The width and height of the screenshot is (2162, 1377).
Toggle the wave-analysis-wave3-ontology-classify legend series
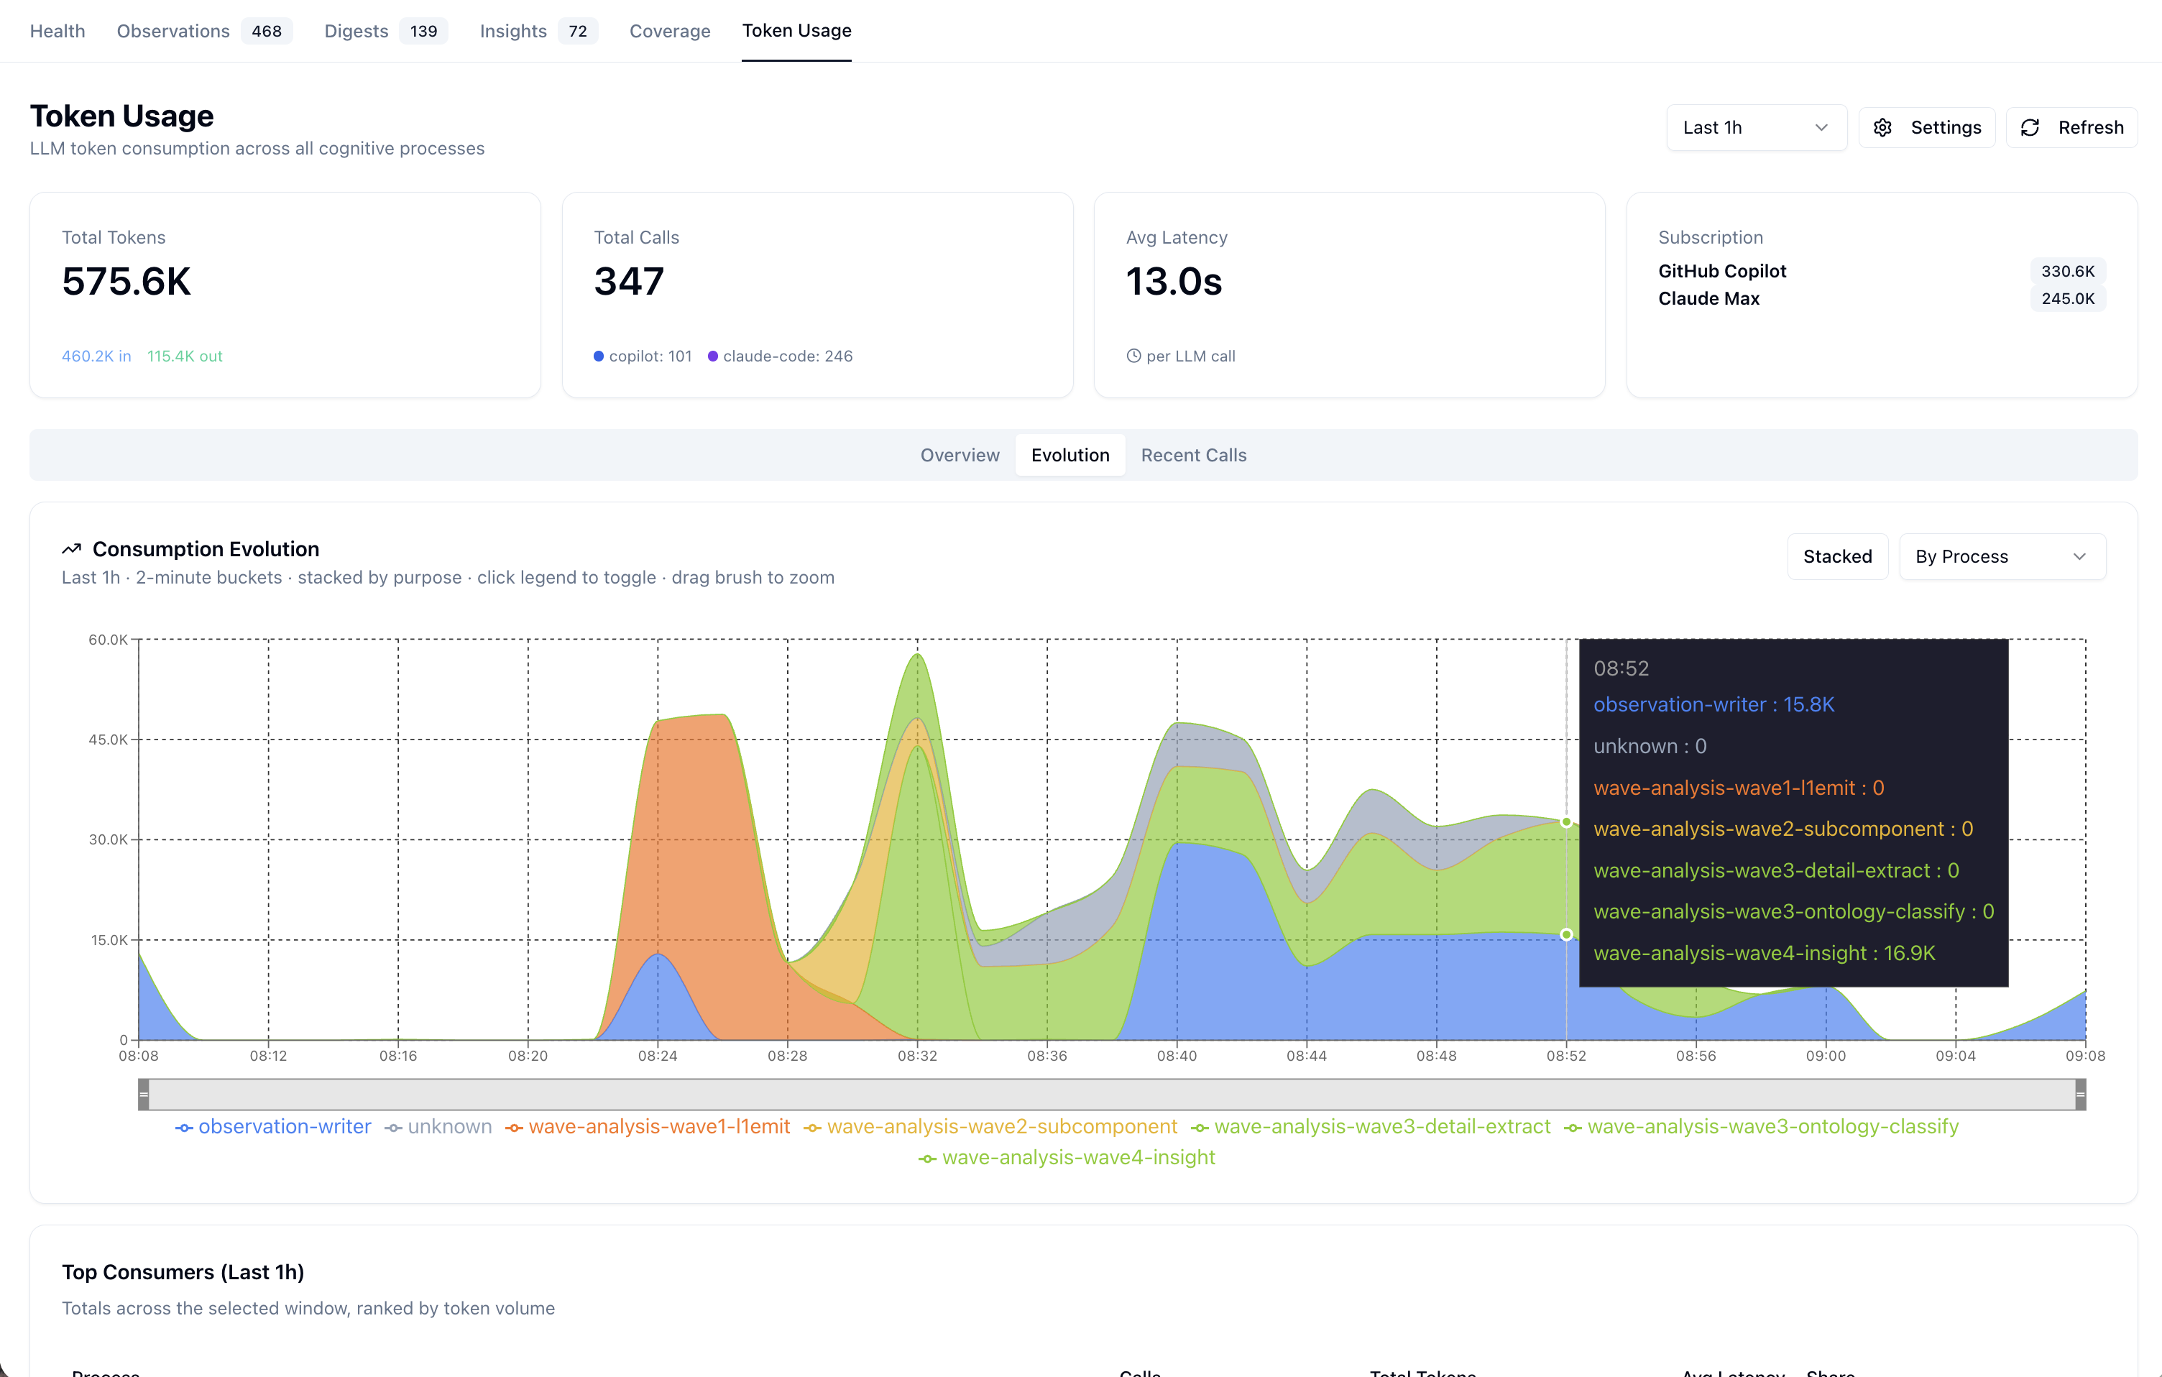(1762, 1127)
